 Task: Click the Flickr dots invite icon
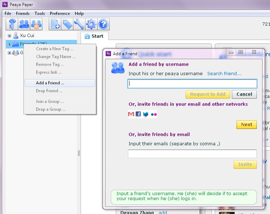(153, 114)
